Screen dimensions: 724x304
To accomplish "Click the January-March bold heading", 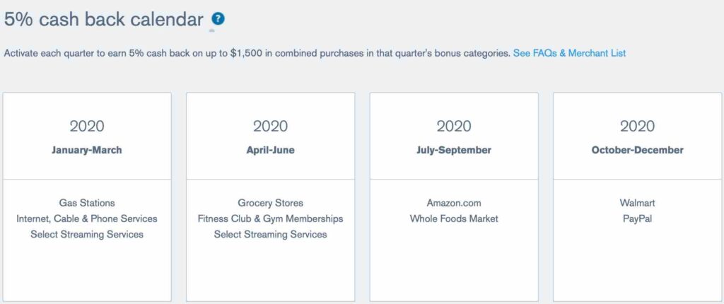I will [87, 150].
